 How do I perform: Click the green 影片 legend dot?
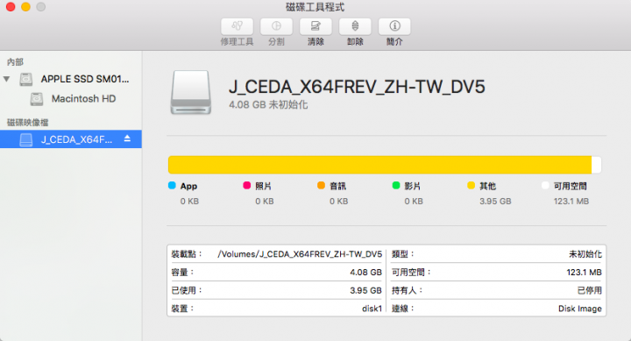coord(396,185)
